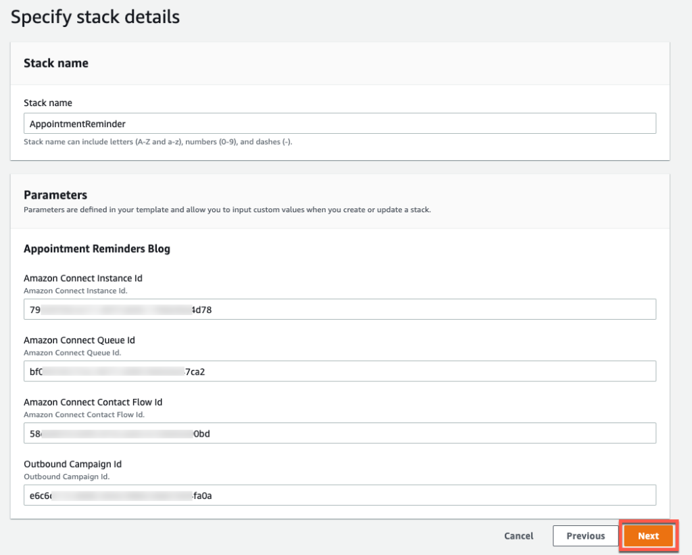Click the Parameters section header
The width and height of the screenshot is (692, 555).
coord(55,195)
